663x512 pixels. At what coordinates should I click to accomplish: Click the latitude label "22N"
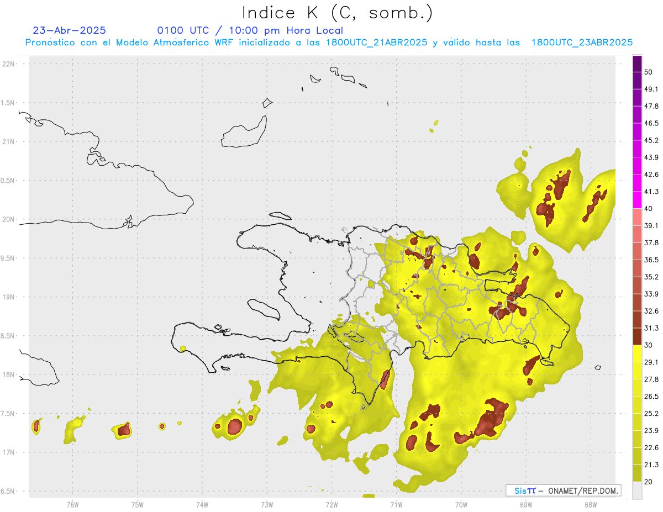click(8, 64)
